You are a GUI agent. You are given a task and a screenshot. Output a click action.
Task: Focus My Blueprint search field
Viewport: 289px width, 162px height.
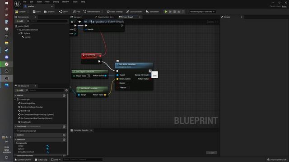45,90
